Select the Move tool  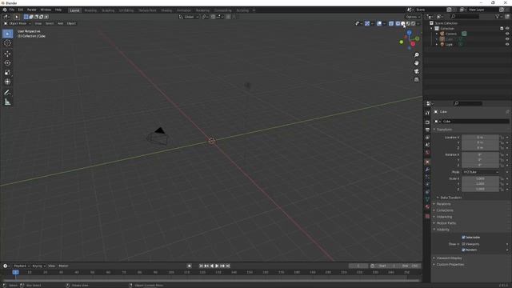[x=7, y=54]
